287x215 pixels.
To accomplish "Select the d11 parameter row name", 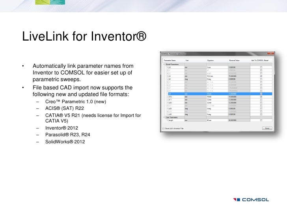I will coord(170,100).
